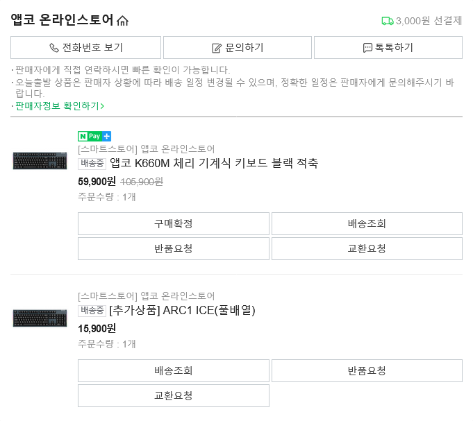Click the pencil icon in 문의하기
The image size is (473, 421).
click(217, 48)
